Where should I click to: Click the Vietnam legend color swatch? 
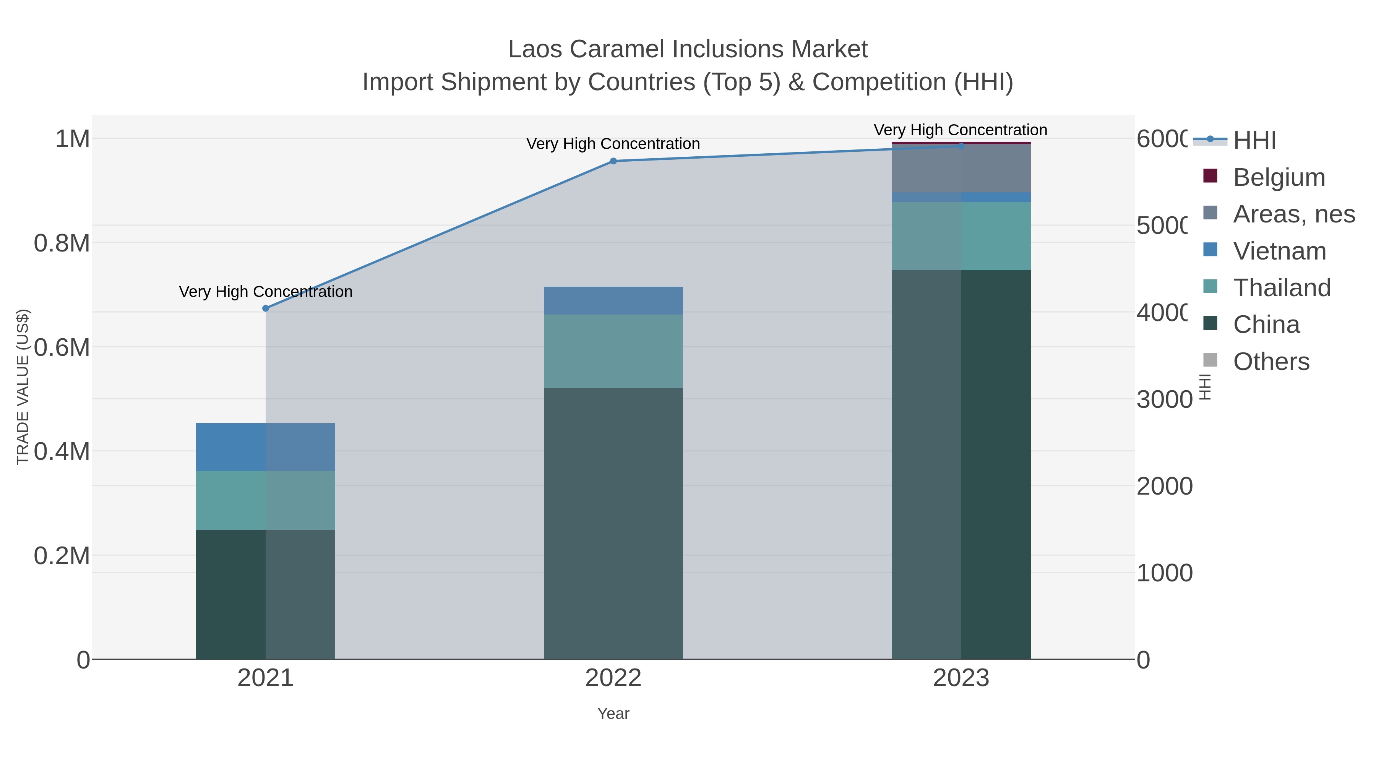click(x=1210, y=250)
